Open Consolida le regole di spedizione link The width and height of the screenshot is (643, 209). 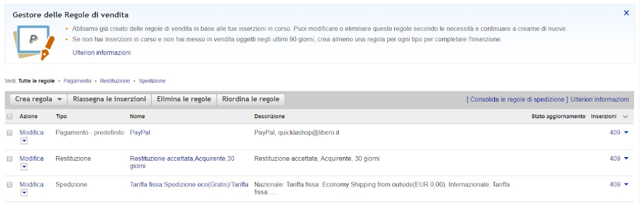pyautogui.click(x=517, y=99)
